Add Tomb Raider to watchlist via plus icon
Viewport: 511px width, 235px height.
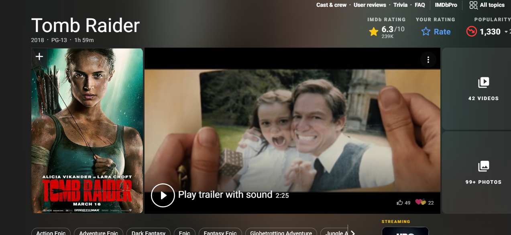39,57
